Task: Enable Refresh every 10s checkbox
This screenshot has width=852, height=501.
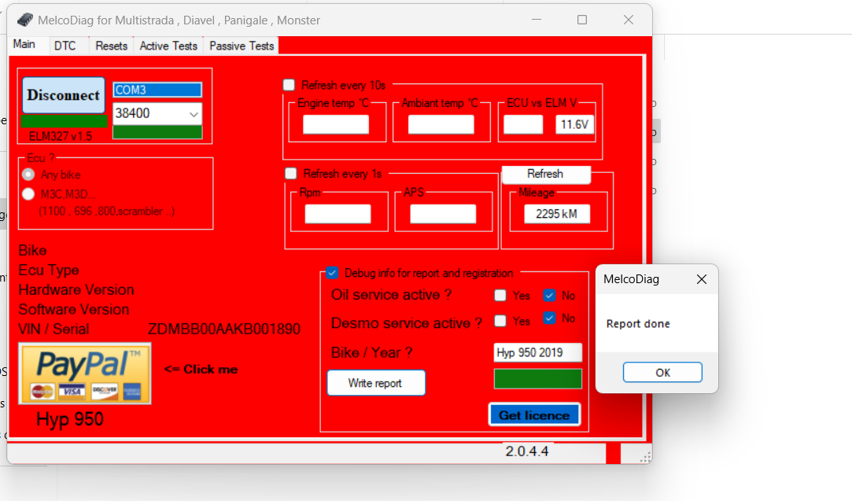Action: pos(290,85)
